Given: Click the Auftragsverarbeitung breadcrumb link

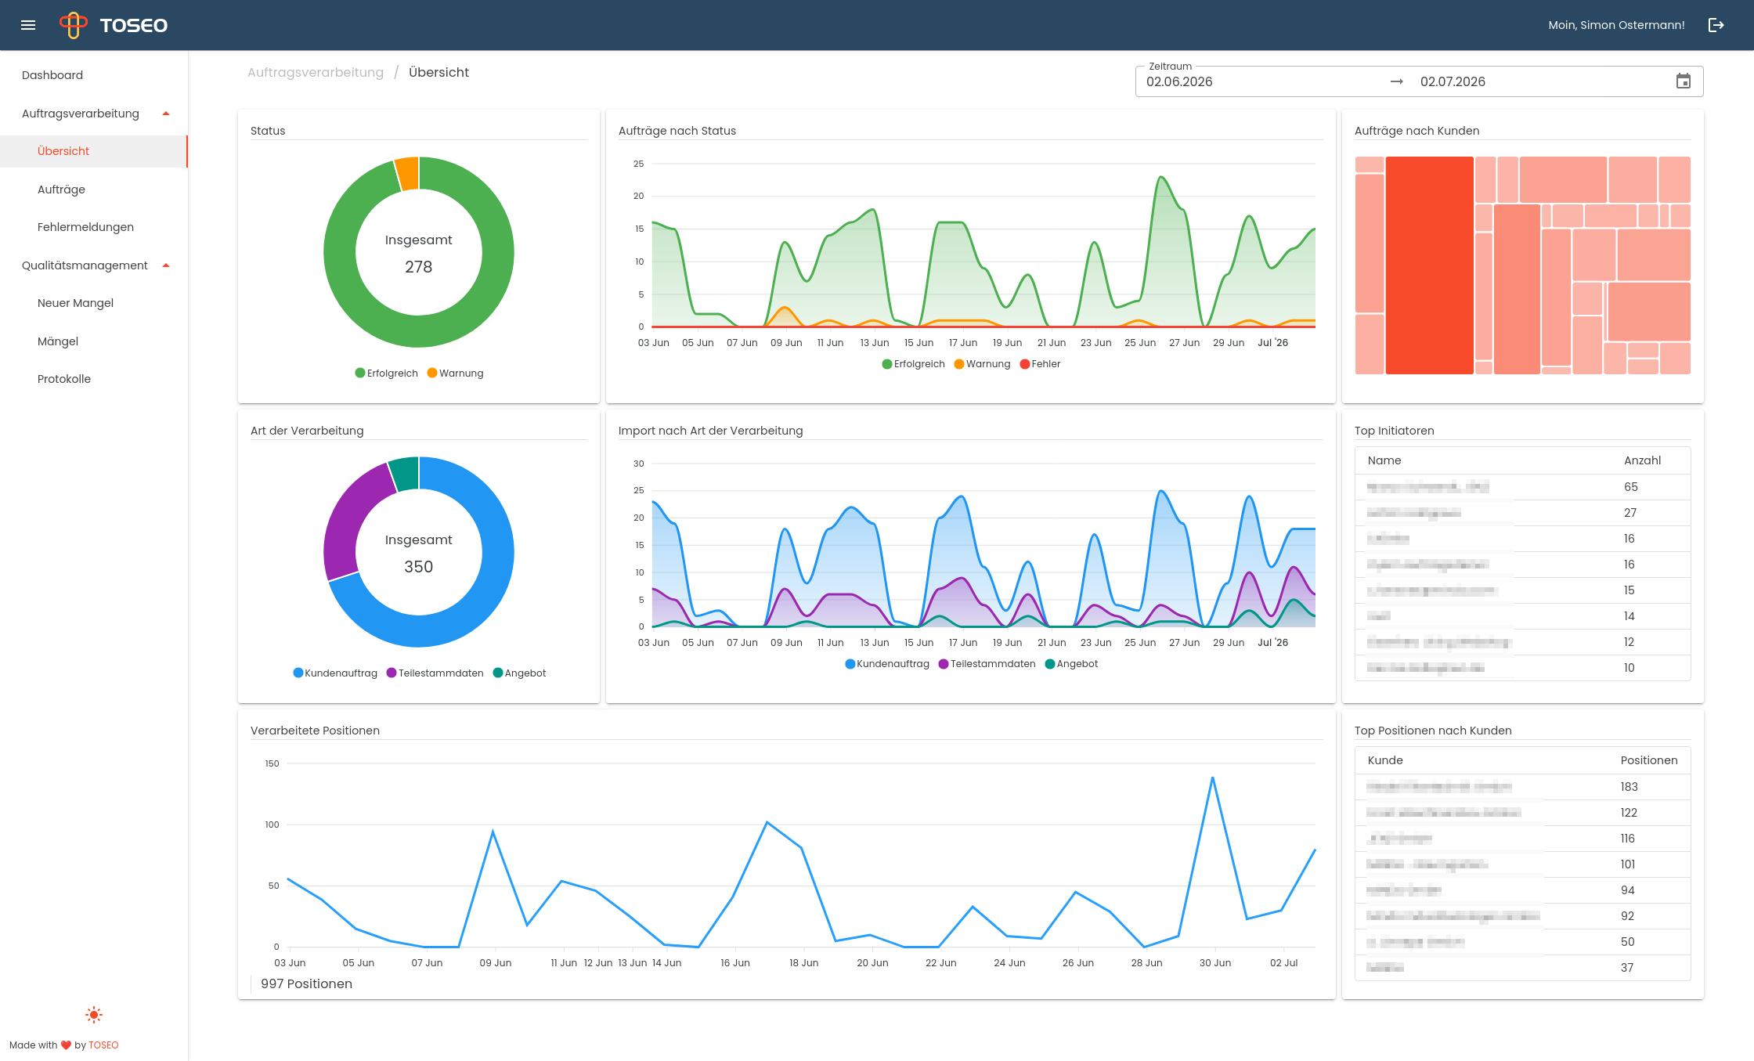Looking at the screenshot, I should pyautogui.click(x=316, y=72).
